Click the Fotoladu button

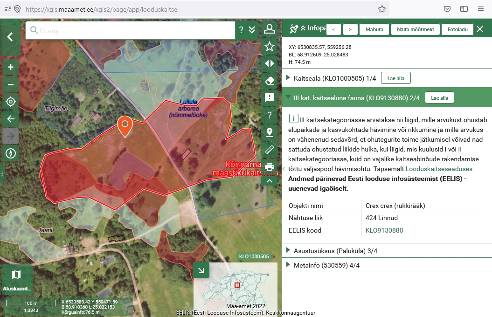pos(457,29)
